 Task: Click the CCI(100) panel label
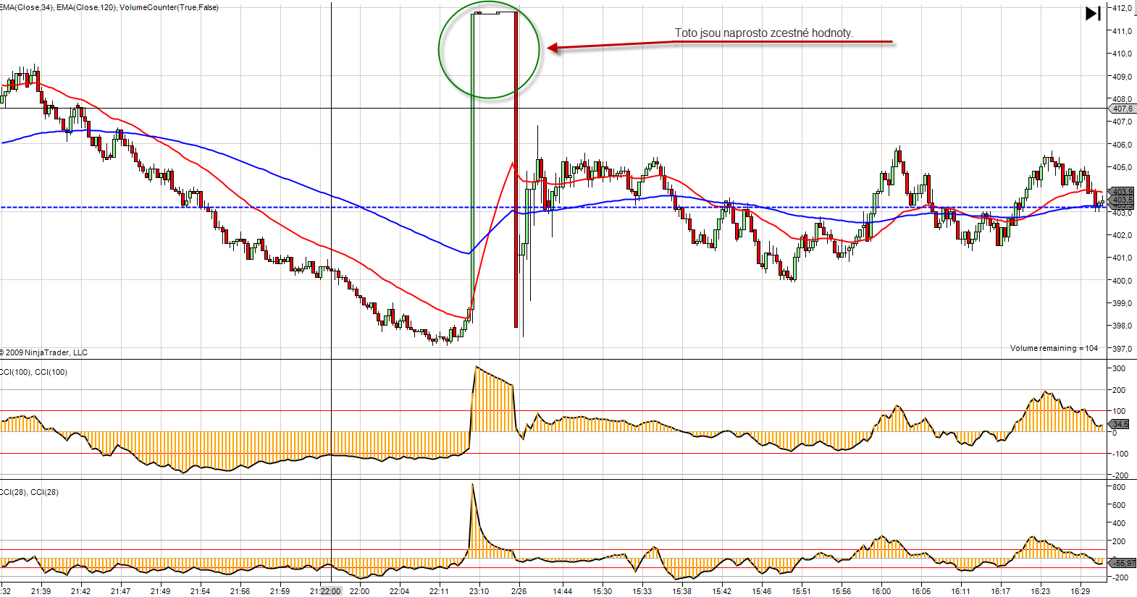pyautogui.click(x=33, y=372)
